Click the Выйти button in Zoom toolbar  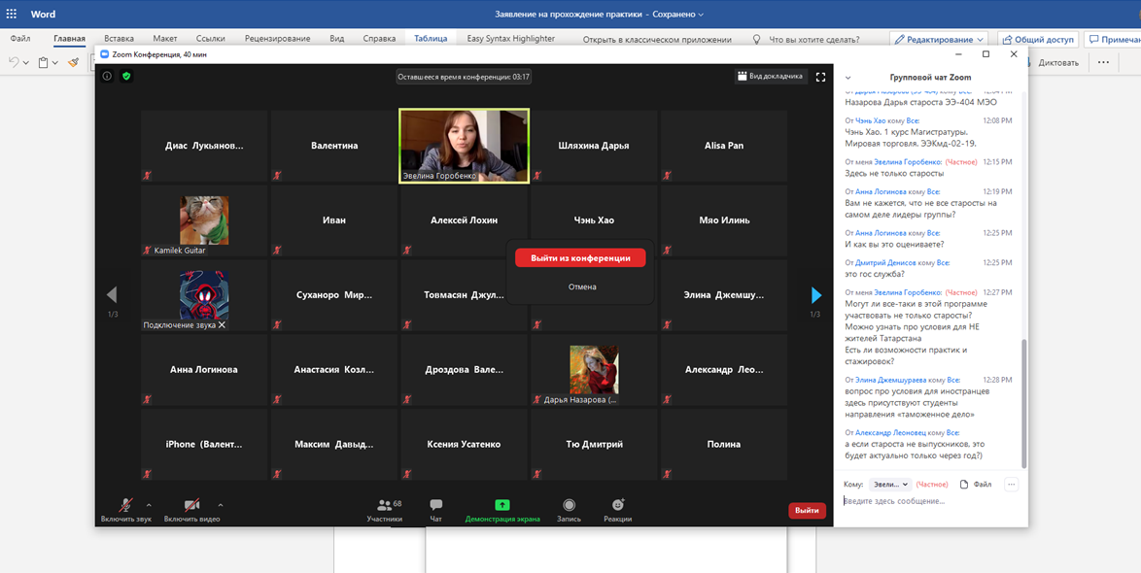pos(807,511)
